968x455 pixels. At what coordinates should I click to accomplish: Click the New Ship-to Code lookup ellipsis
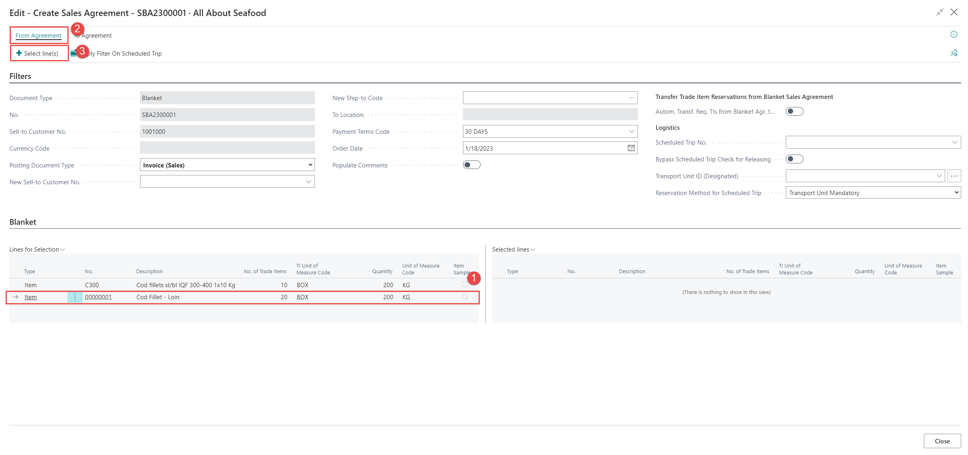click(631, 98)
